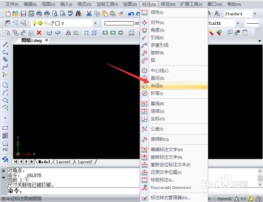Choose 多重引线 multileader item
Viewport: 263px width, 202px height.
[x=174, y=45]
